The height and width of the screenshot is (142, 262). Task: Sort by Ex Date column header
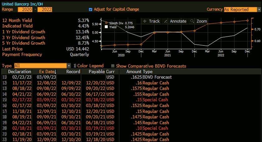(48, 72)
